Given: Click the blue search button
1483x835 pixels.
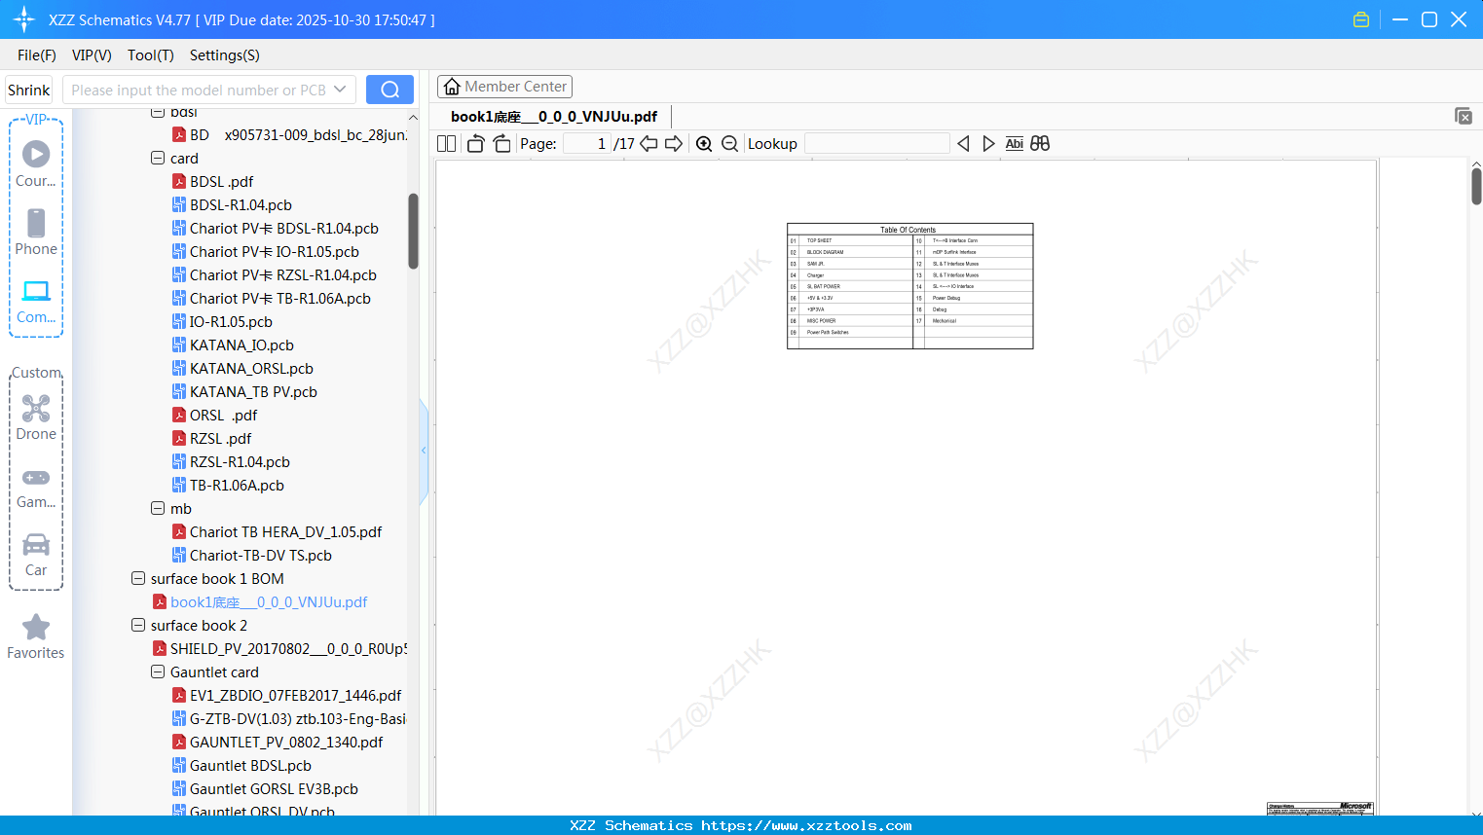Looking at the screenshot, I should (x=389, y=90).
